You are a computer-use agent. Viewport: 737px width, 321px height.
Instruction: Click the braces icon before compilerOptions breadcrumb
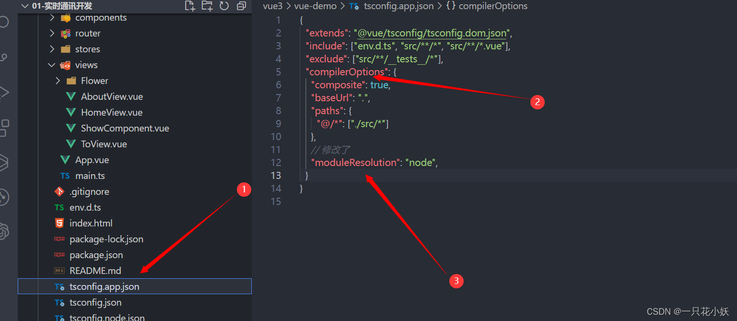point(451,6)
